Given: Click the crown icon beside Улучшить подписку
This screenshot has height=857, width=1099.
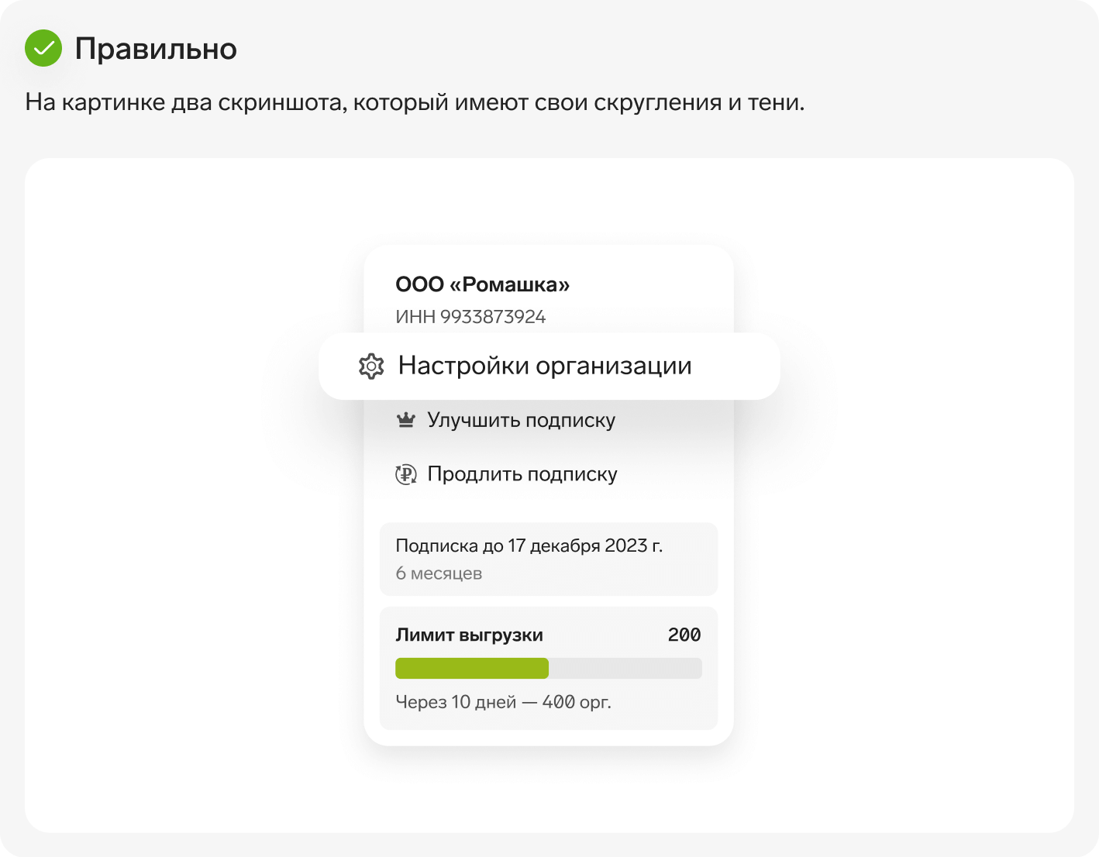Looking at the screenshot, I should 406,420.
